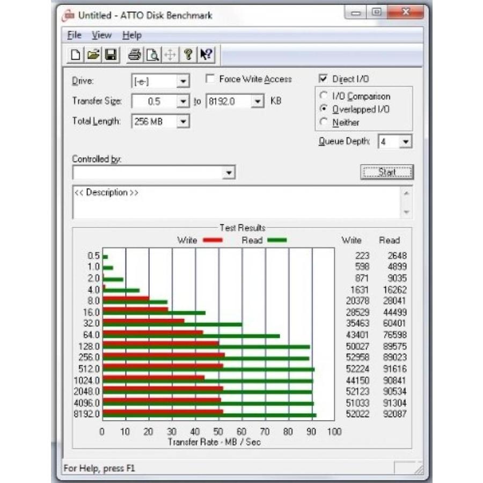This screenshot has height=483, width=483.
Task: Select the Overlapped I/O radio button
Action: [x=323, y=109]
